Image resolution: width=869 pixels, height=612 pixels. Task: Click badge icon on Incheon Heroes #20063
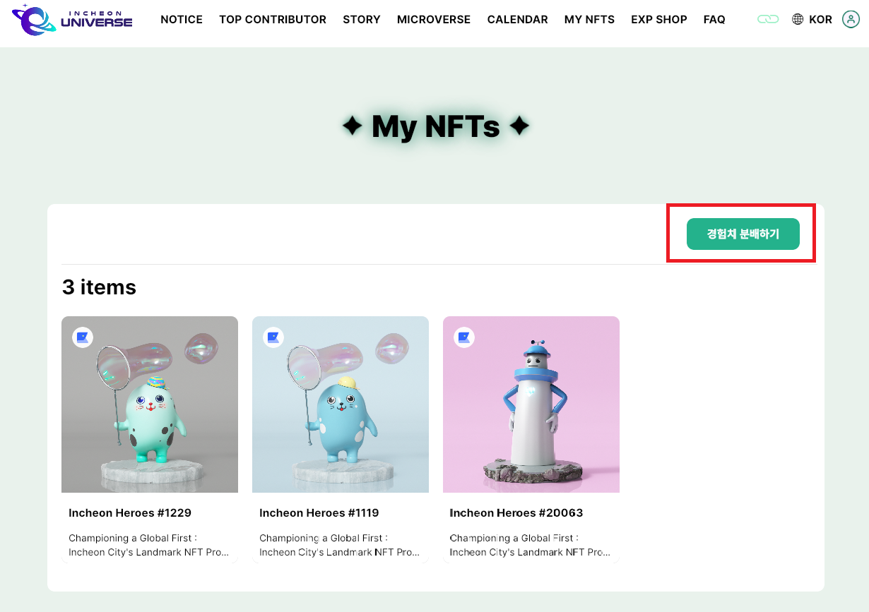tap(464, 337)
